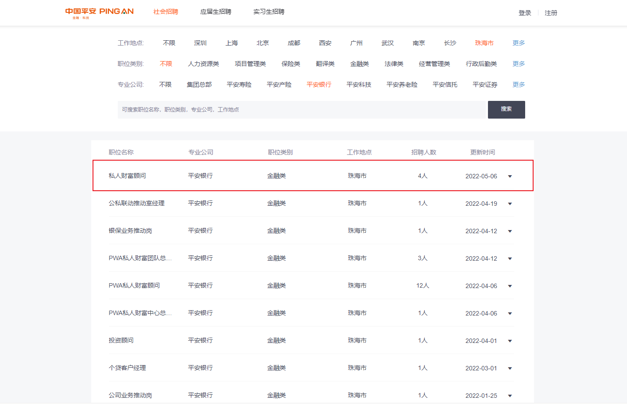Open the PWA私人财富顾问 job listing
Image resolution: width=627 pixels, height=404 pixels.
pos(134,285)
